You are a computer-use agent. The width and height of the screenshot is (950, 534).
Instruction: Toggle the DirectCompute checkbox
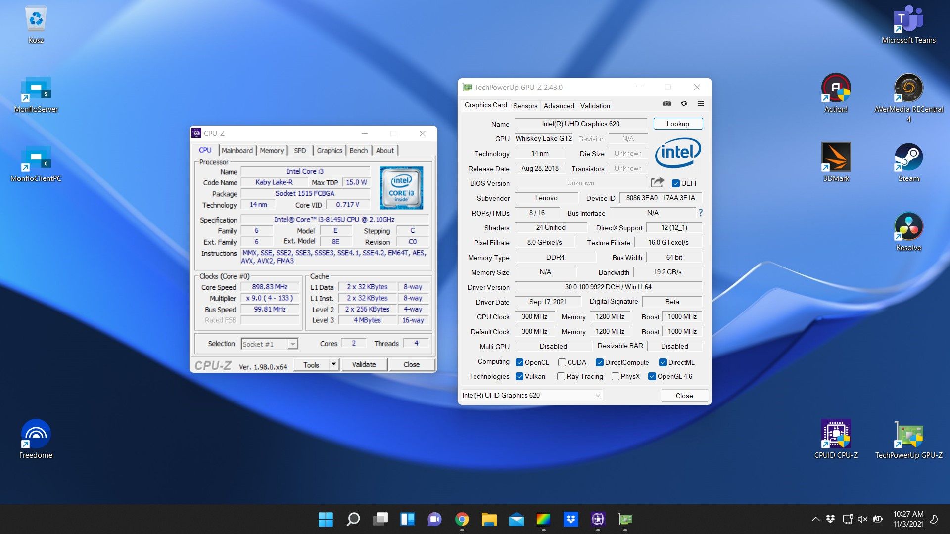tap(599, 362)
